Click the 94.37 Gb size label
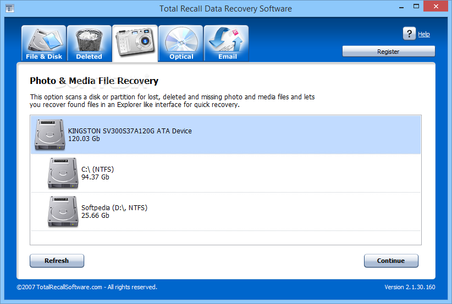Screen dimensions: 452x304 click(x=95, y=177)
